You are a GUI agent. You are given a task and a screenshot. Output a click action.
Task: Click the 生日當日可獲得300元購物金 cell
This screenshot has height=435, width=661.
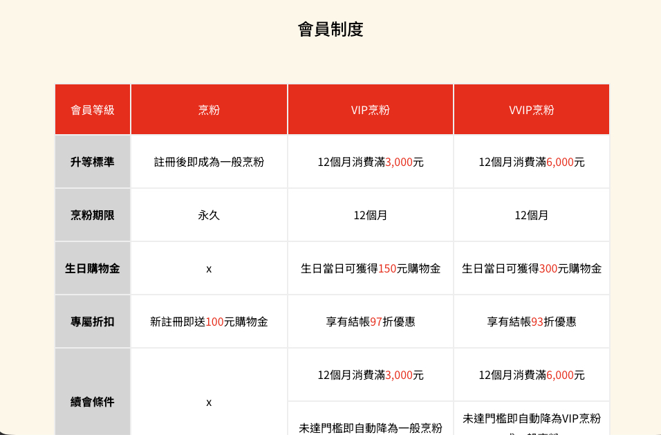(531, 268)
